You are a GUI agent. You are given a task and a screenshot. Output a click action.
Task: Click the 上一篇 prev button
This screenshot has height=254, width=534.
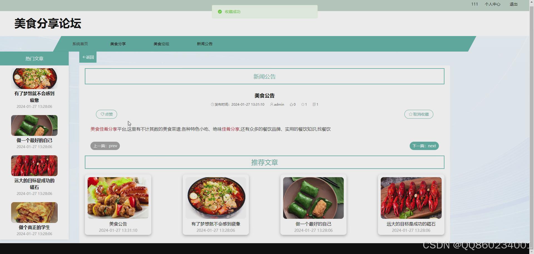point(105,146)
